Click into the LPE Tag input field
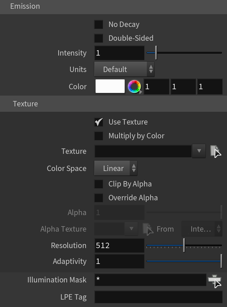 click(x=158, y=297)
